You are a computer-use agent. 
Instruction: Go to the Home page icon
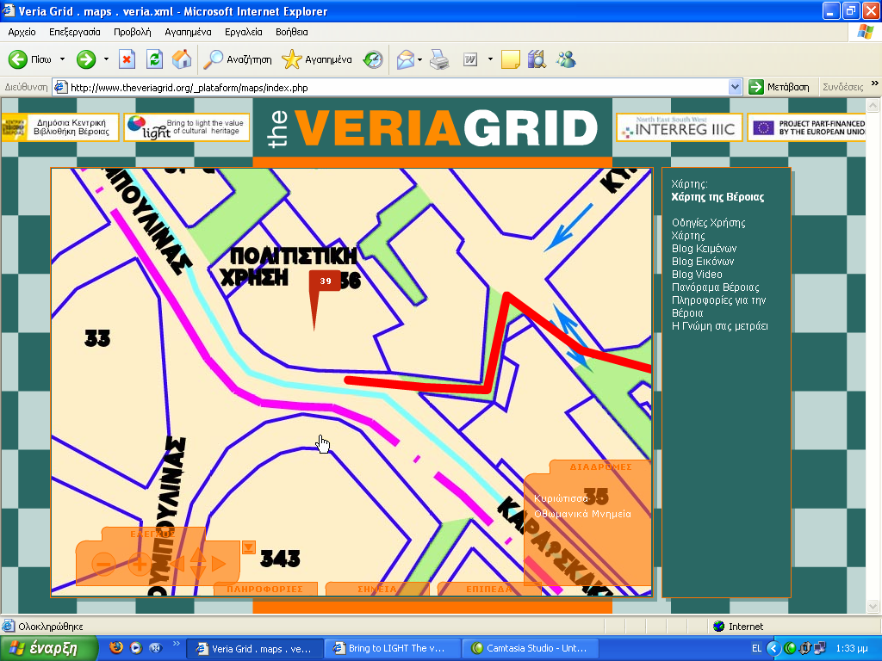[181, 59]
